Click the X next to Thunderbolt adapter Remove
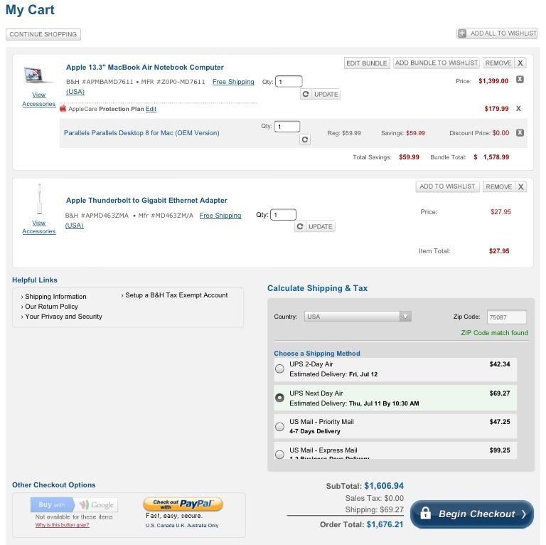This screenshot has height=545, width=546. [x=520, y=187]
